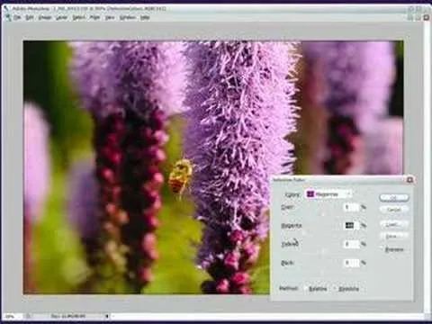This screenshot has width=432, height=324.
Task: Click the Black slider track
Action: [x=323, y=270]
